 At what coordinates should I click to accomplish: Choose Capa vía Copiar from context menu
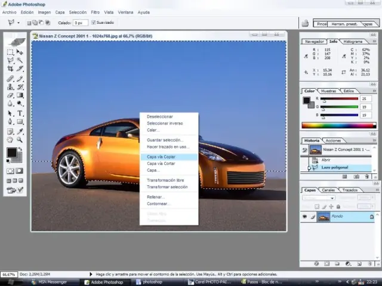coord(169,157)
